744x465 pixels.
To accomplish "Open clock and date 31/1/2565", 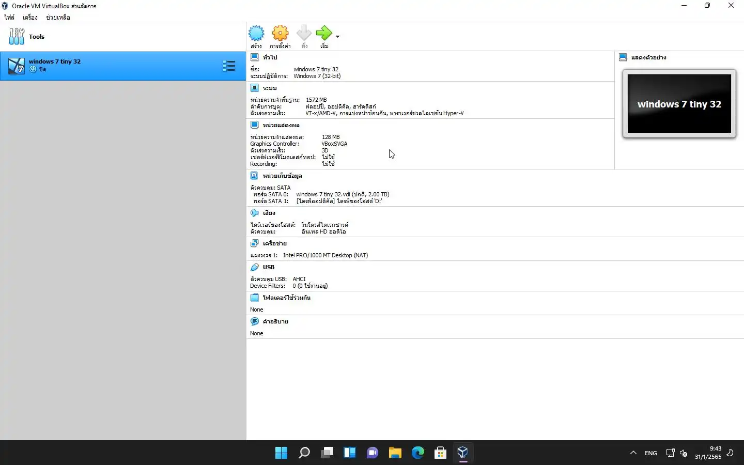I will point(708,453).
